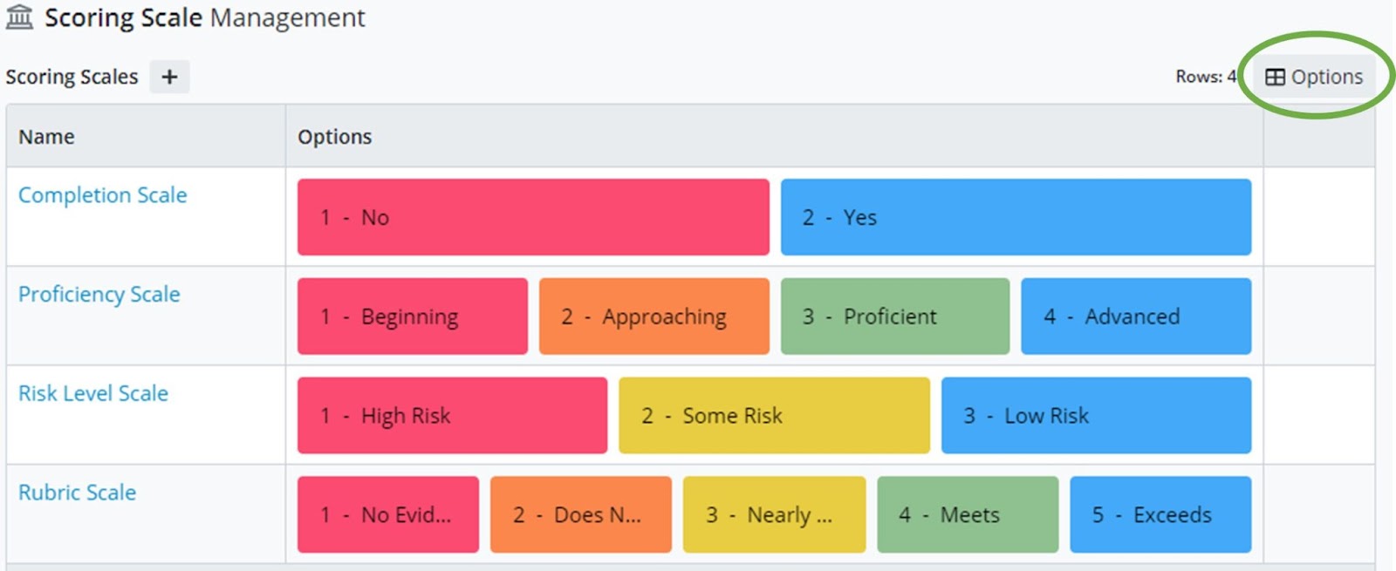Screen dimensions: 1396x571
Task: Open the table Options button
Action: tap(1314, 77)
